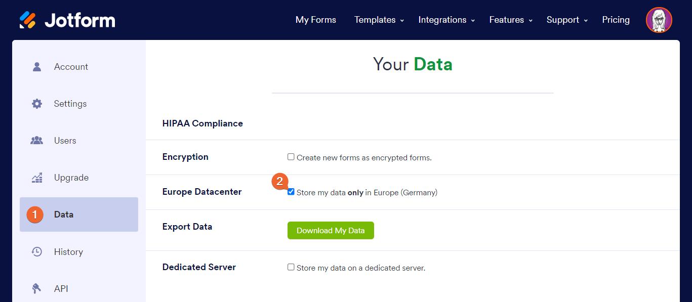Select the Data sidebar tab
The height and width of the screenshot is (302, 692).
[x=79, y=214]
